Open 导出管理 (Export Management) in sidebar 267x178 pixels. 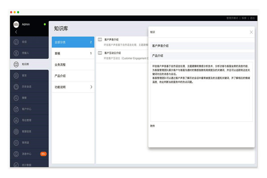pos(26,120)
